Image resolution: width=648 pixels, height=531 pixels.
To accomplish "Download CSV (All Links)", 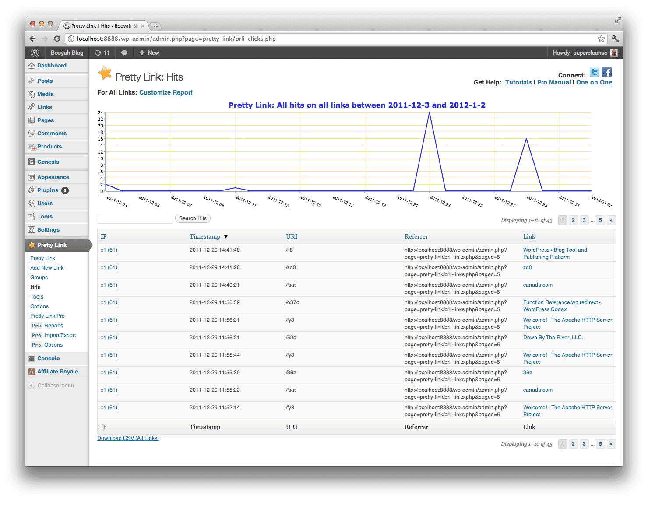I will coord(128,438).
